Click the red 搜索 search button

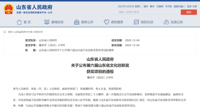click(x=189, y=12)
